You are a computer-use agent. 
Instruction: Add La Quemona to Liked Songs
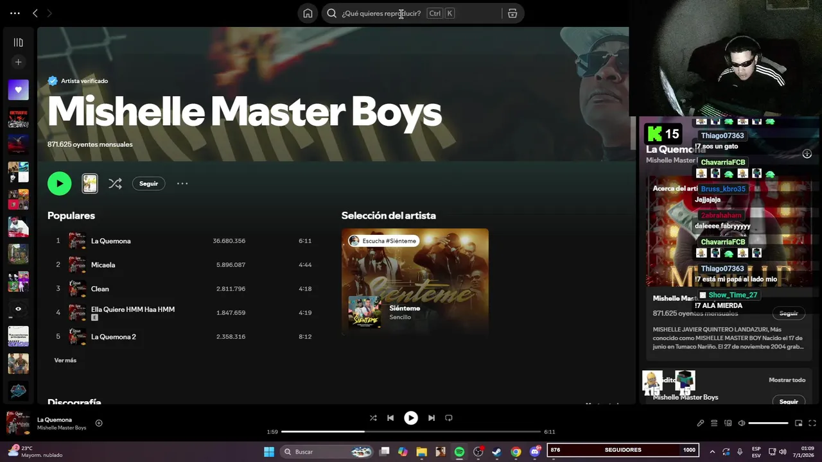click(x=99, y=423)
